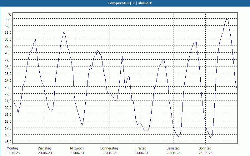Click Thursday's sharp 27.5 °C spike
250x156 pixels.
(122, 56)
